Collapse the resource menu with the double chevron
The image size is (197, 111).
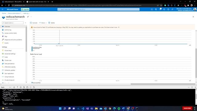[x=26, y=23]
